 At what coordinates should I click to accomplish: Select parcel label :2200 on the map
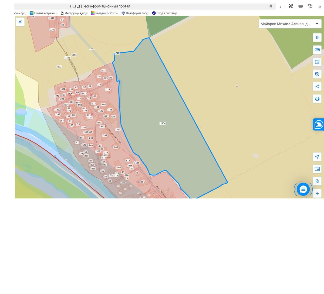pyautogui.click(x=52, y=30)
